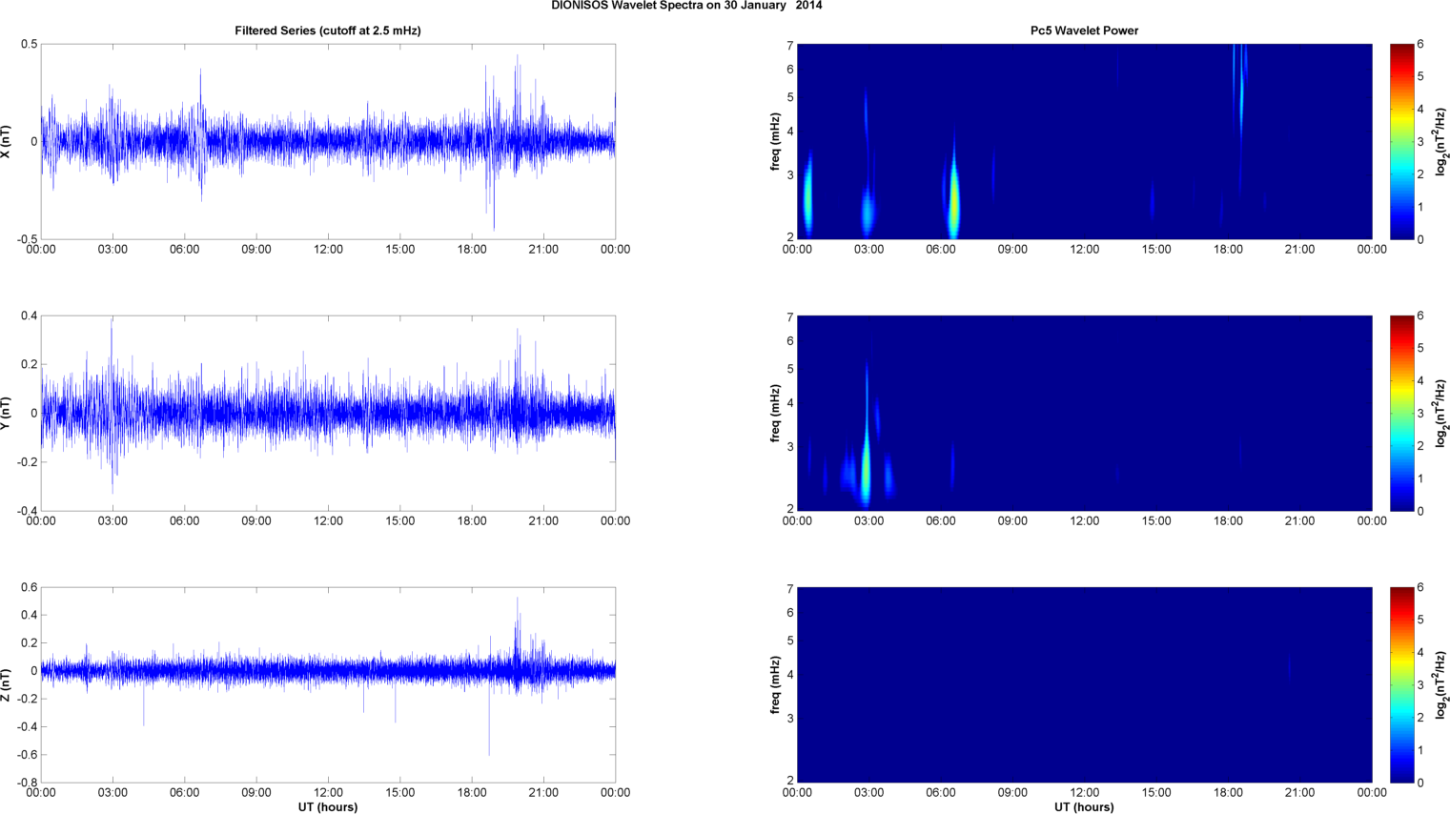Click "freq (mHz)" label of the Y wavelet panel
The height and width of the screenshot is (814, 1450).
pyautogui.click(x=776, y=413)
